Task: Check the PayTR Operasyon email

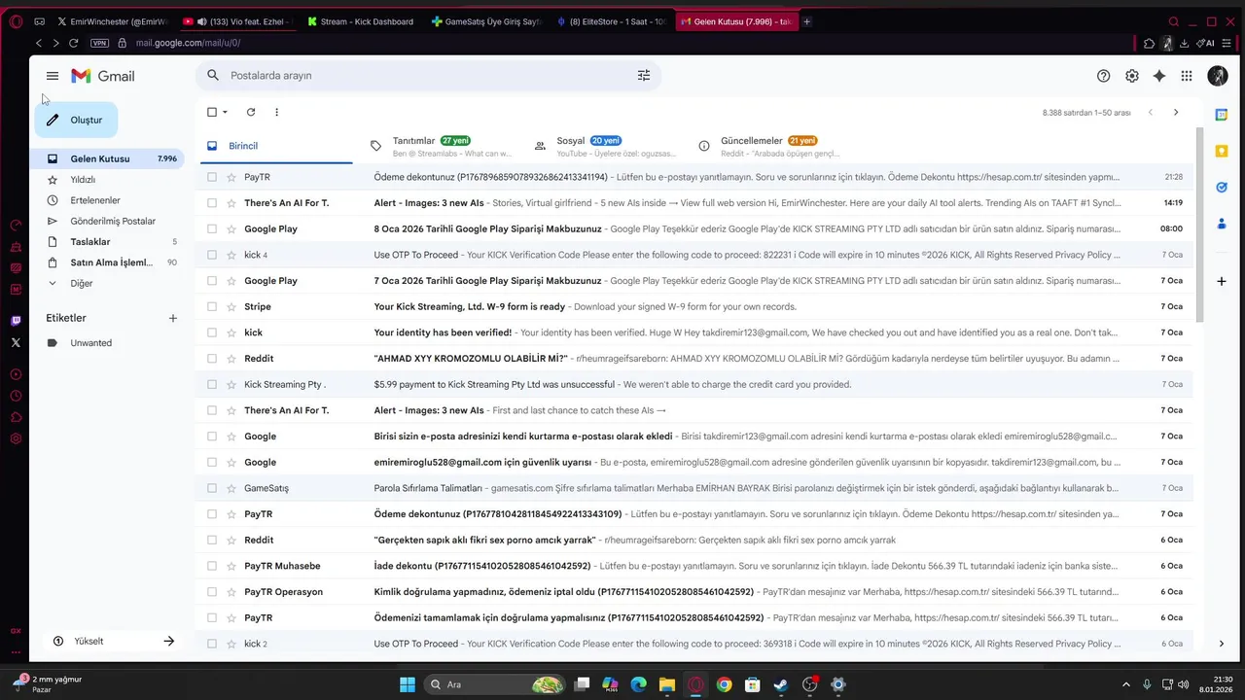Action: [x=212, y=591]
